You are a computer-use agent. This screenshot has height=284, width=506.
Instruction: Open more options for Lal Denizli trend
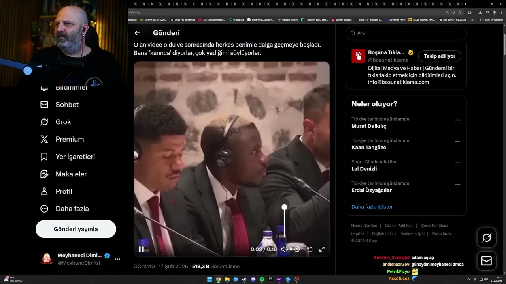[458, 163]
